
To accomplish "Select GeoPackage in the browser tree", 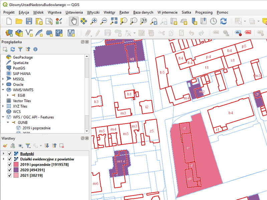I will coord(23,57).
